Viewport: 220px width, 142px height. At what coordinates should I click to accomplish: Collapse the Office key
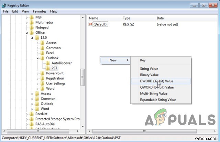(27, 33)
